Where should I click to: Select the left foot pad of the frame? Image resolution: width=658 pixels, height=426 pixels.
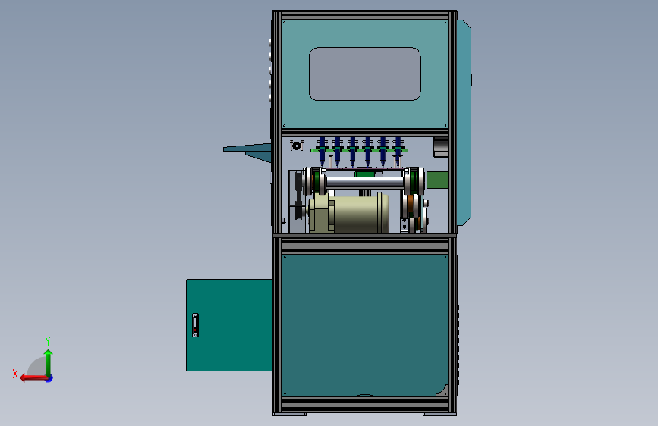[x=290, y=415]
